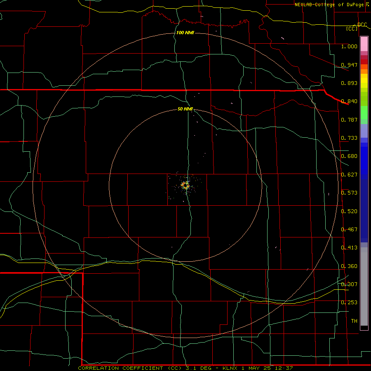The width and height of the screenshot is (371, 371).
Task: Click the 3.1 DEG elevation text
Action: pos(198,368)
